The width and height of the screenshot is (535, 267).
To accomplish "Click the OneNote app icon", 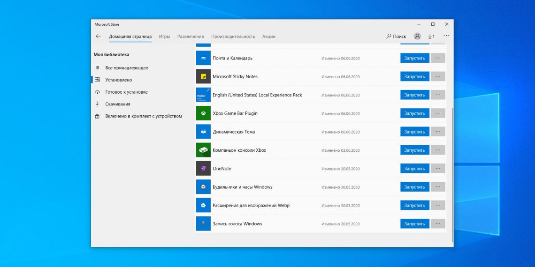I will tap(203, 169).
